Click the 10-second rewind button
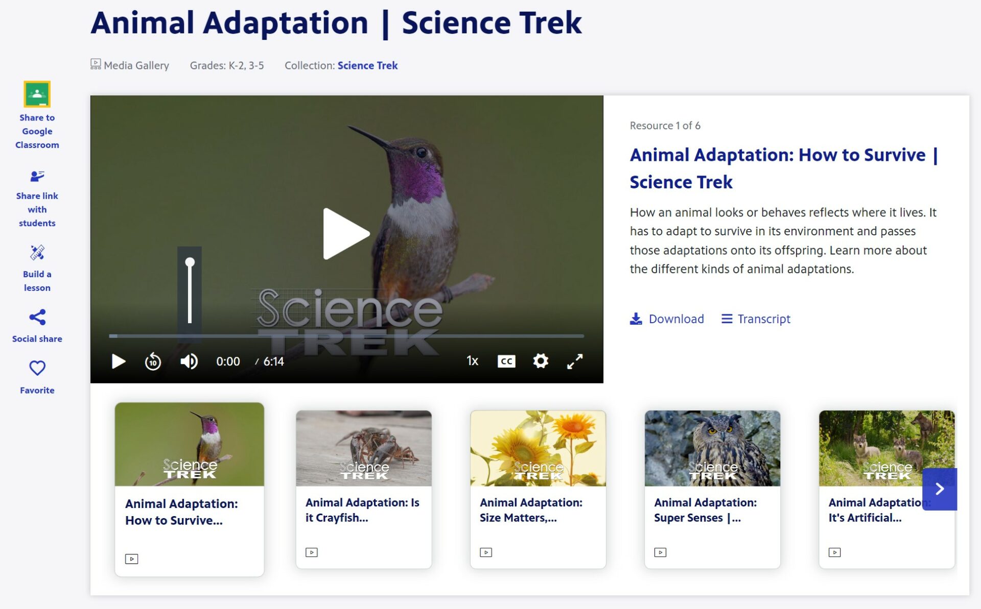Viewport: 981px width, 609px height. pos(153,360)
